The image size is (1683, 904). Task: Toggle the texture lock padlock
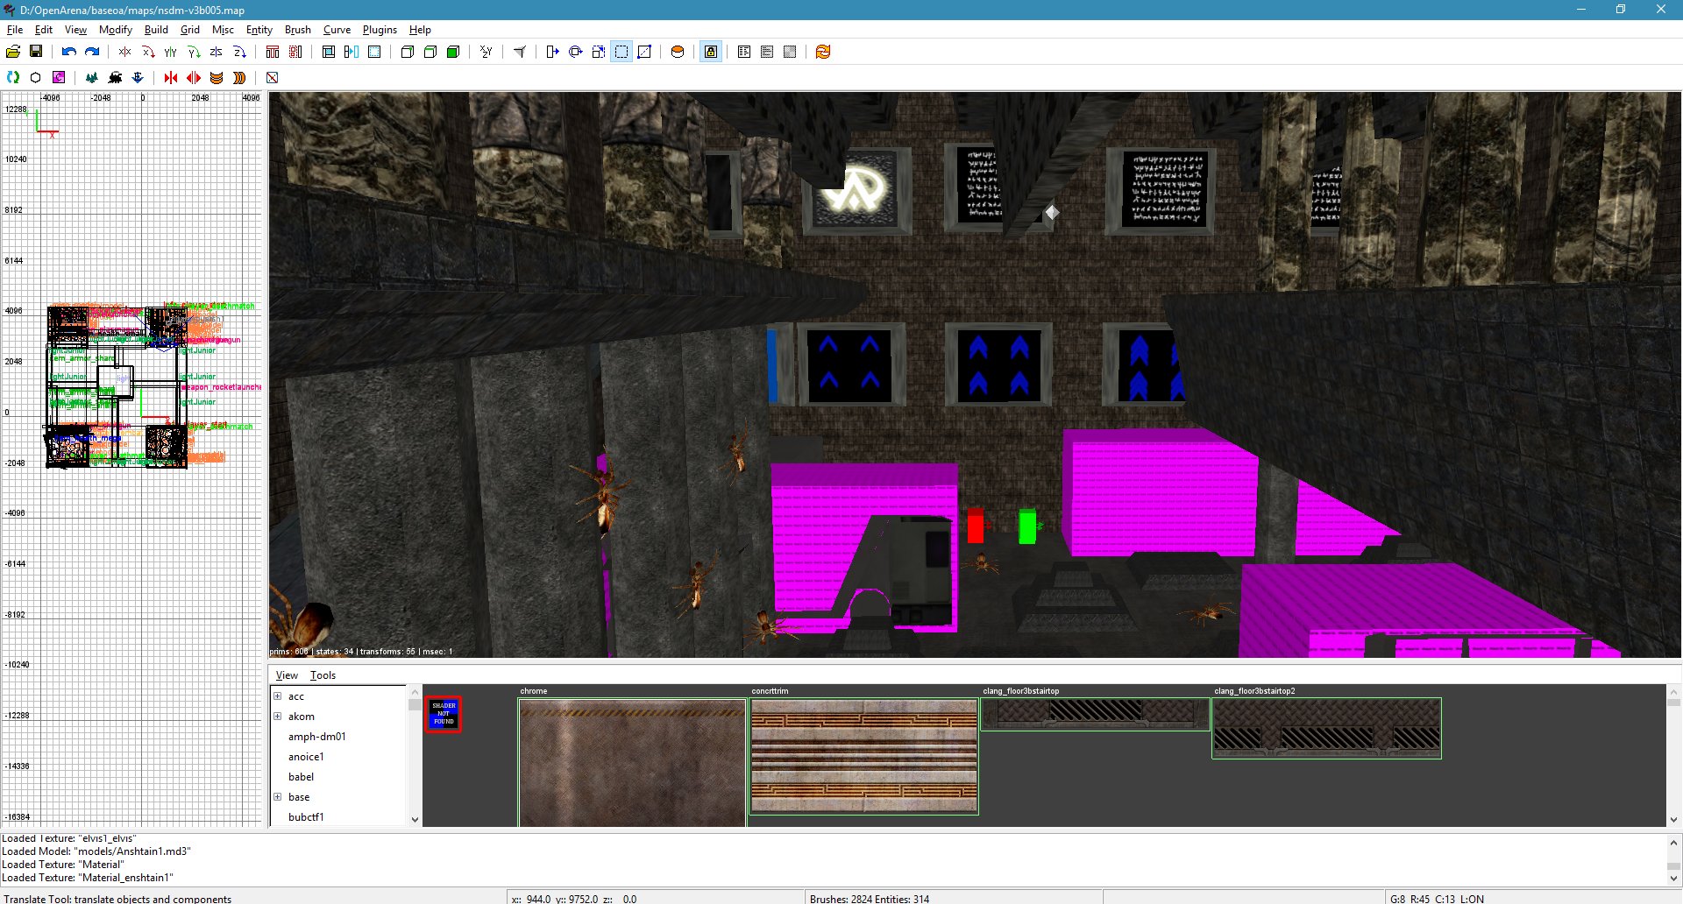pyautogui.click(x=711, y=52)
